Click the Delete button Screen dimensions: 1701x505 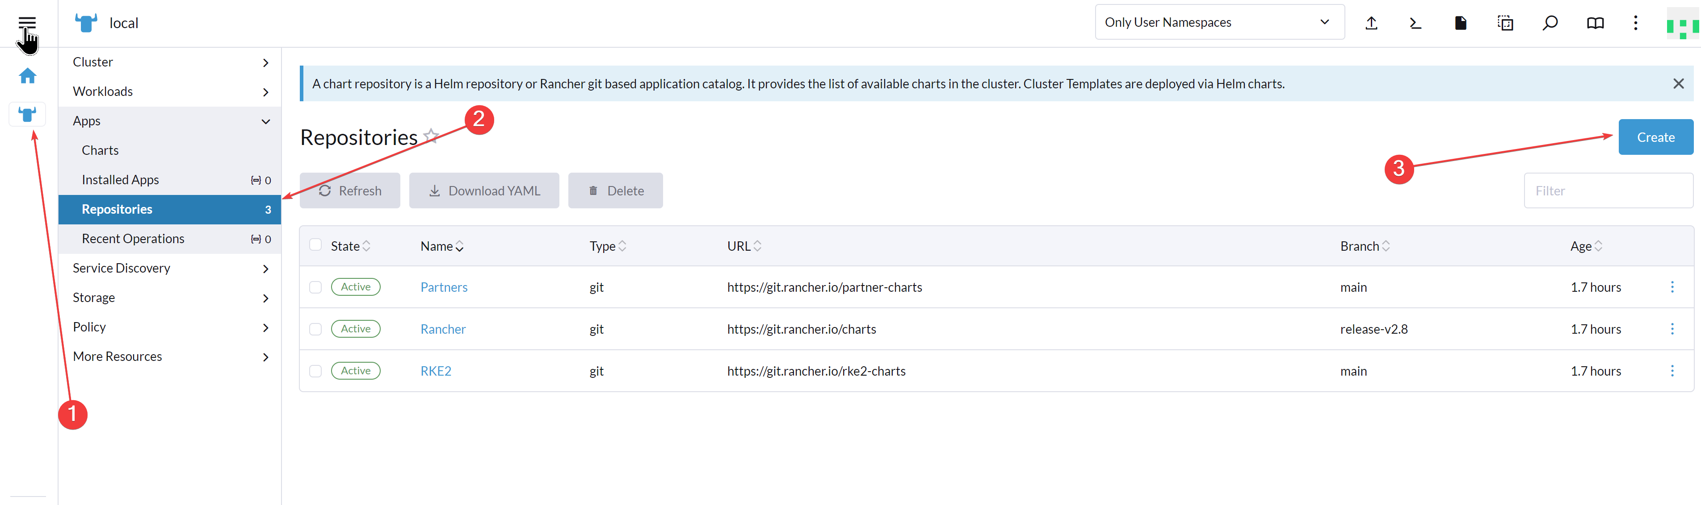point(615,190)
